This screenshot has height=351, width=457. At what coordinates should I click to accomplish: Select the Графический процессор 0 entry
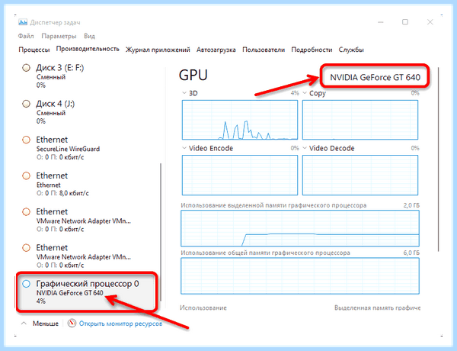click(87, 291)
